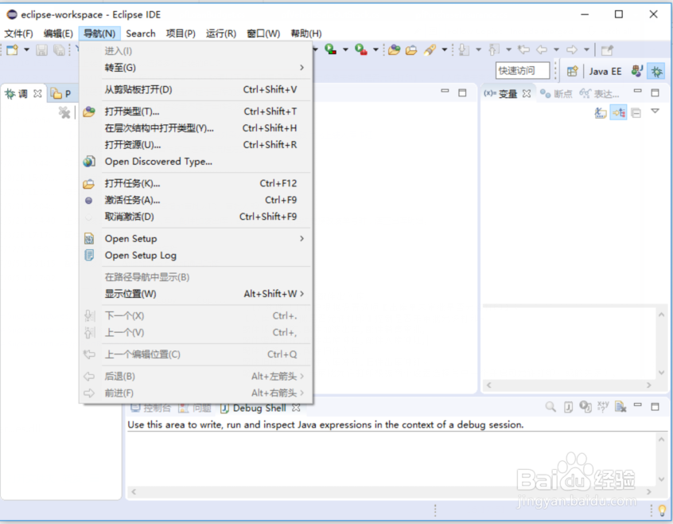Open the Search menu

click(x=141, y=33)
